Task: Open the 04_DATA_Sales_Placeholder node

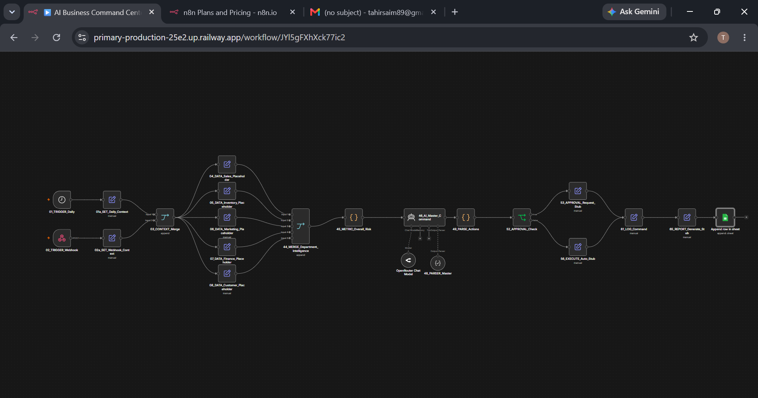Action: 227,164
